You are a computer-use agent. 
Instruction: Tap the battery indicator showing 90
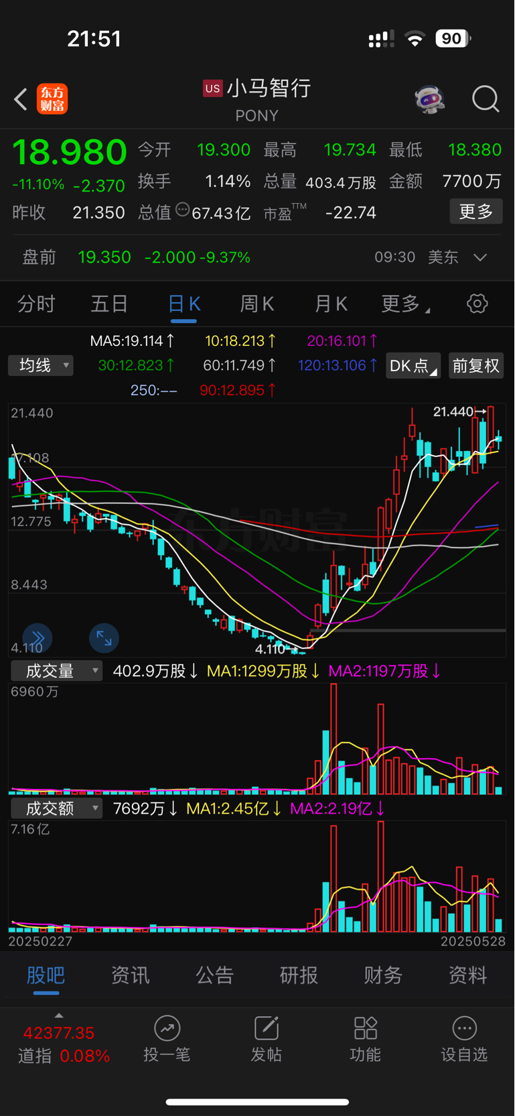pyautogui.click(x=453, y=39)
